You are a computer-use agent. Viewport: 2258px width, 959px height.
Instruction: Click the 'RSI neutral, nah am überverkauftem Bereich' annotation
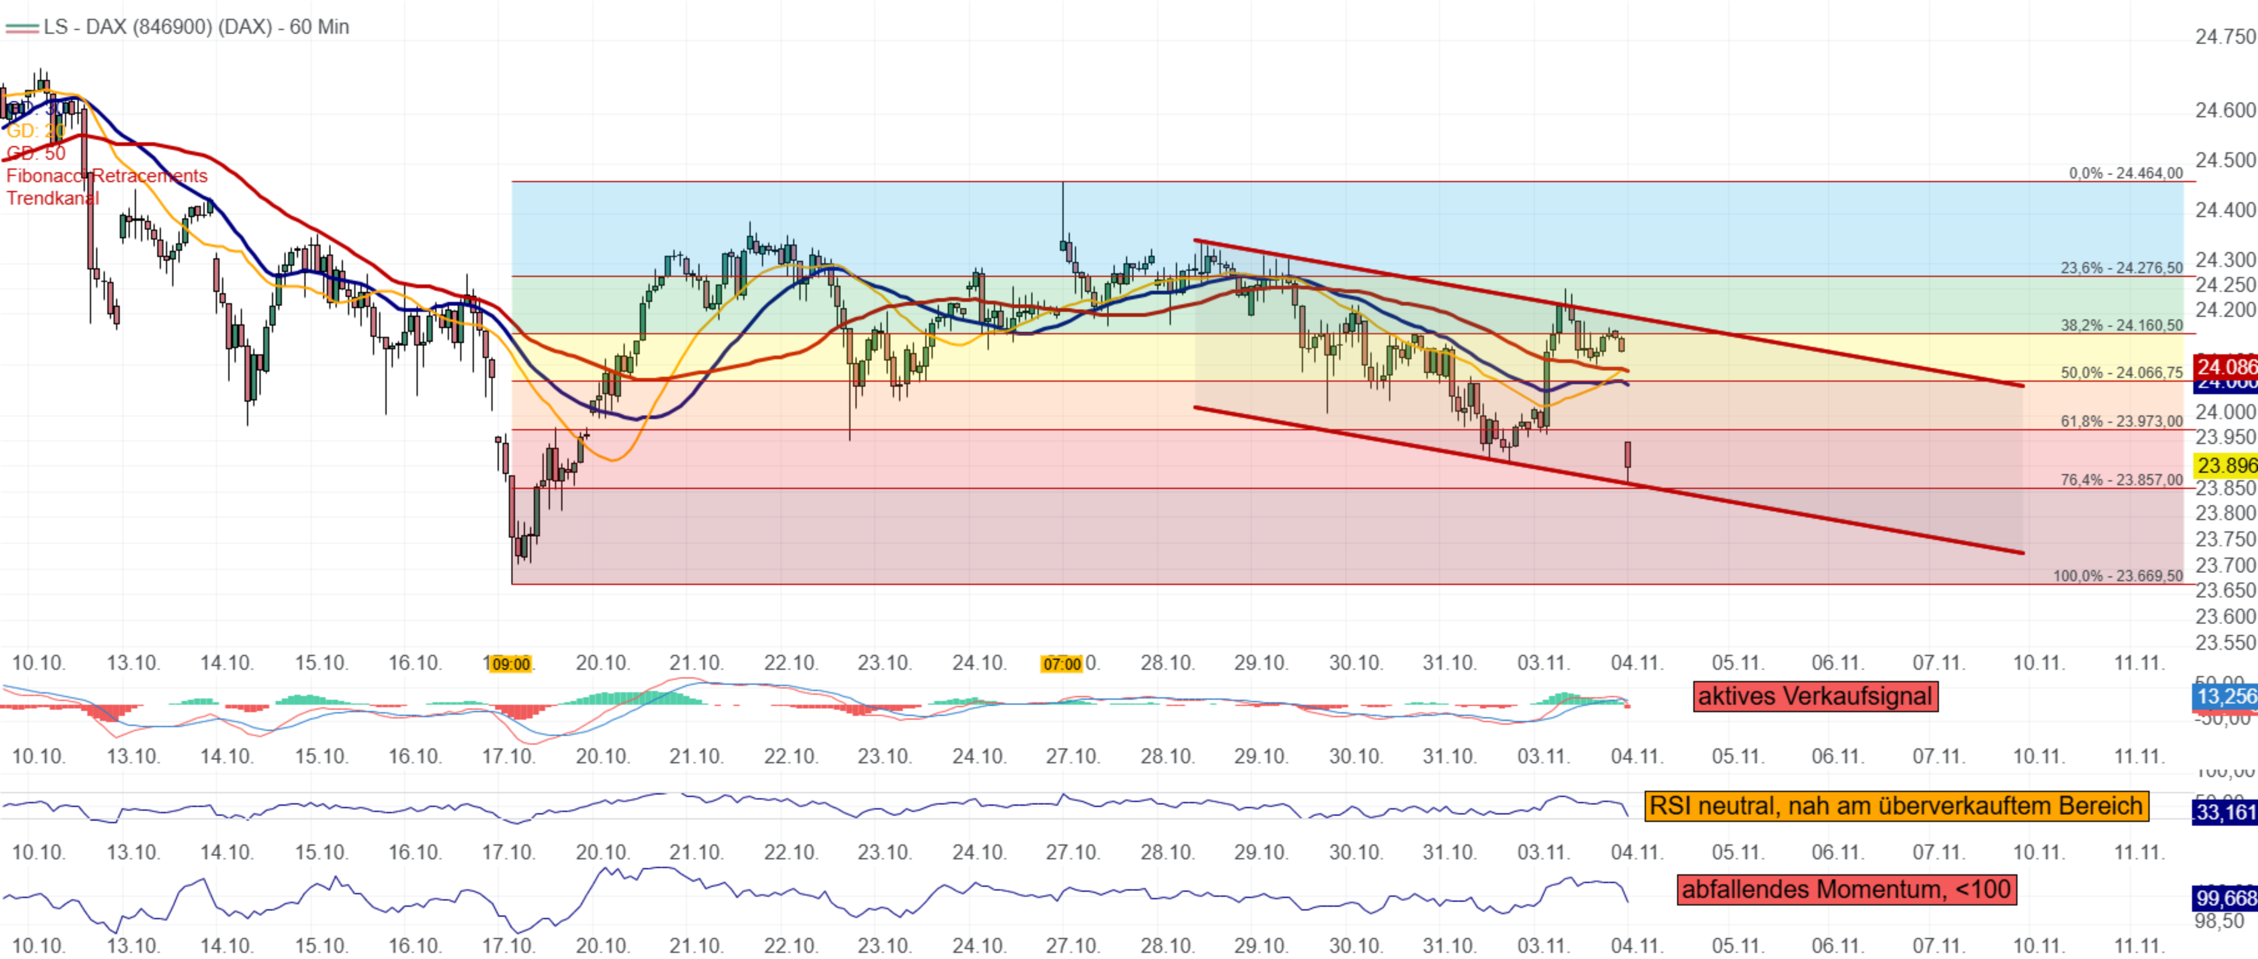(1896, 806)
